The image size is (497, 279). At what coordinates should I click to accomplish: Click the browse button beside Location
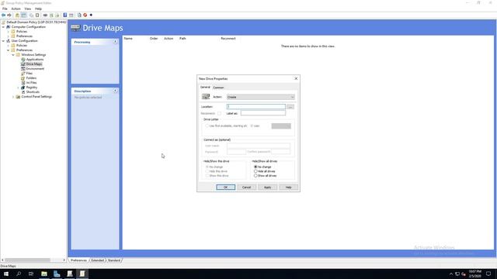(x=290, y=107)
